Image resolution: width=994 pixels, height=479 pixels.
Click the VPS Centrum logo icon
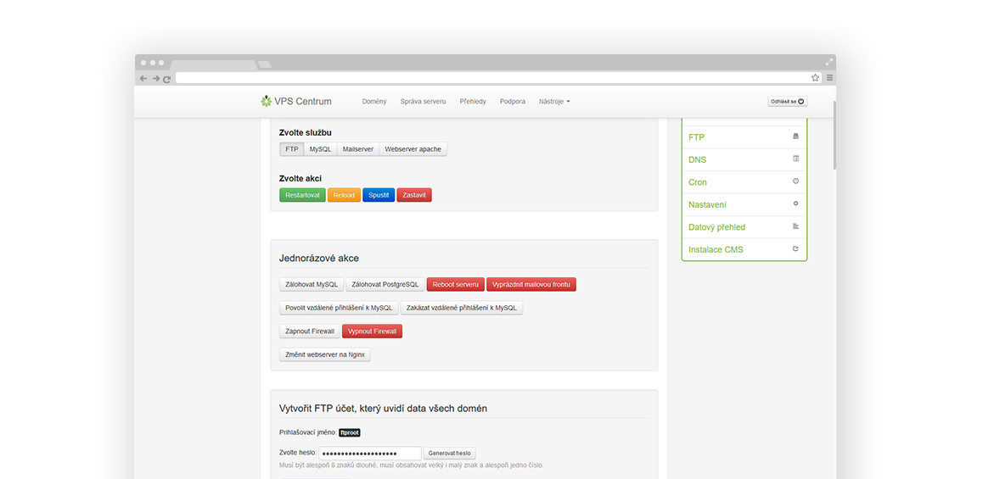coord(267,102)
